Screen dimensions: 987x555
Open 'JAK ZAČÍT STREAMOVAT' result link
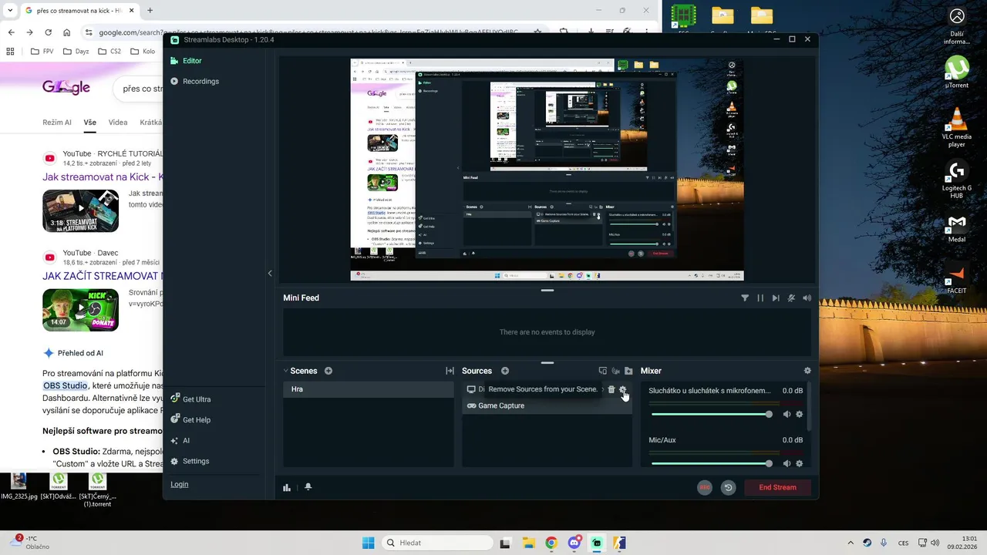pyautogui.click(x=103, y=275)
